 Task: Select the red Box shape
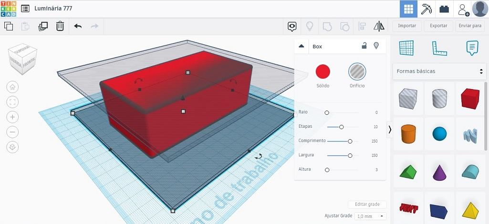pos(470,99)
